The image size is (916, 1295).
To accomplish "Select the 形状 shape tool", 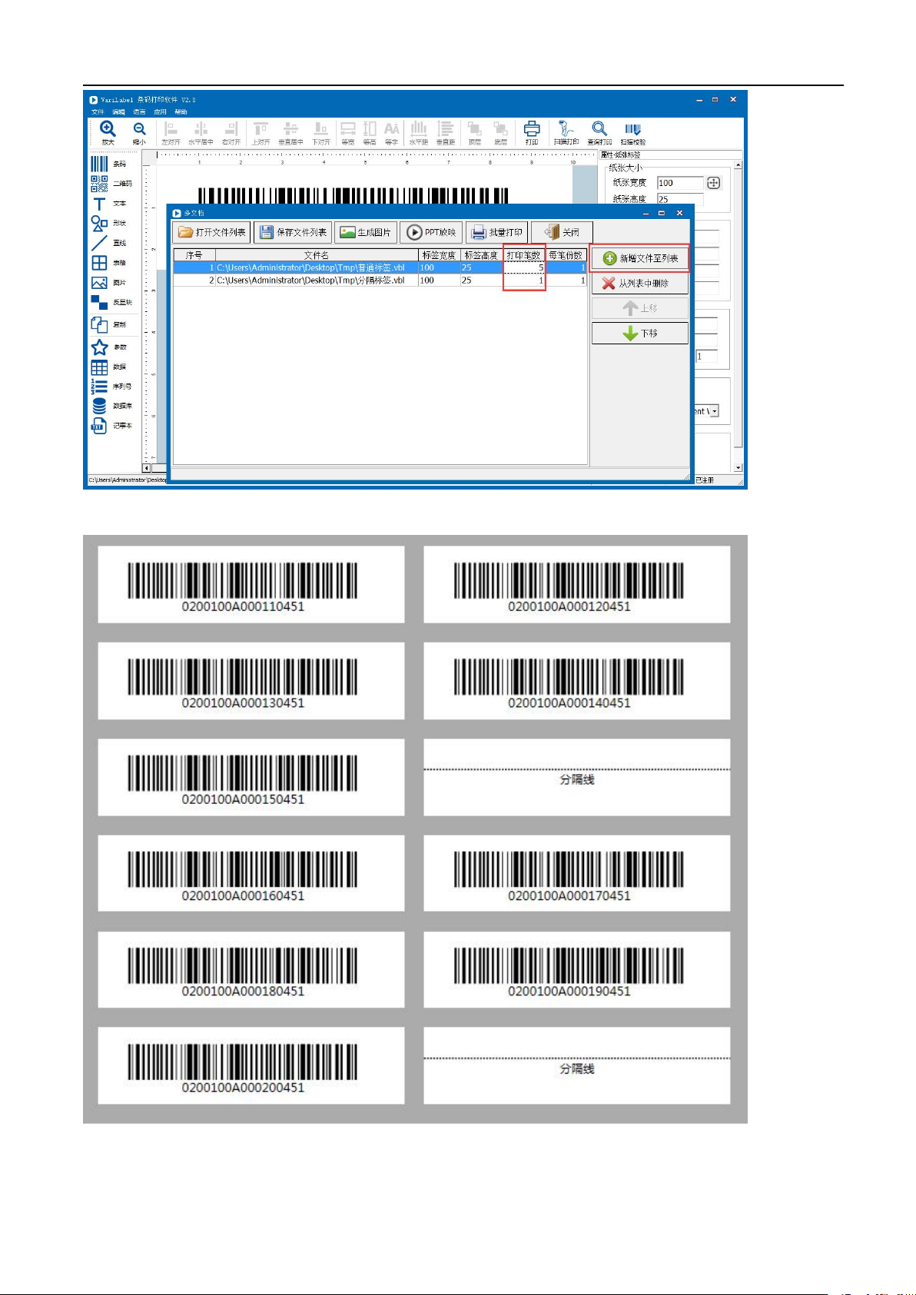I will click(x=99, y=223).
